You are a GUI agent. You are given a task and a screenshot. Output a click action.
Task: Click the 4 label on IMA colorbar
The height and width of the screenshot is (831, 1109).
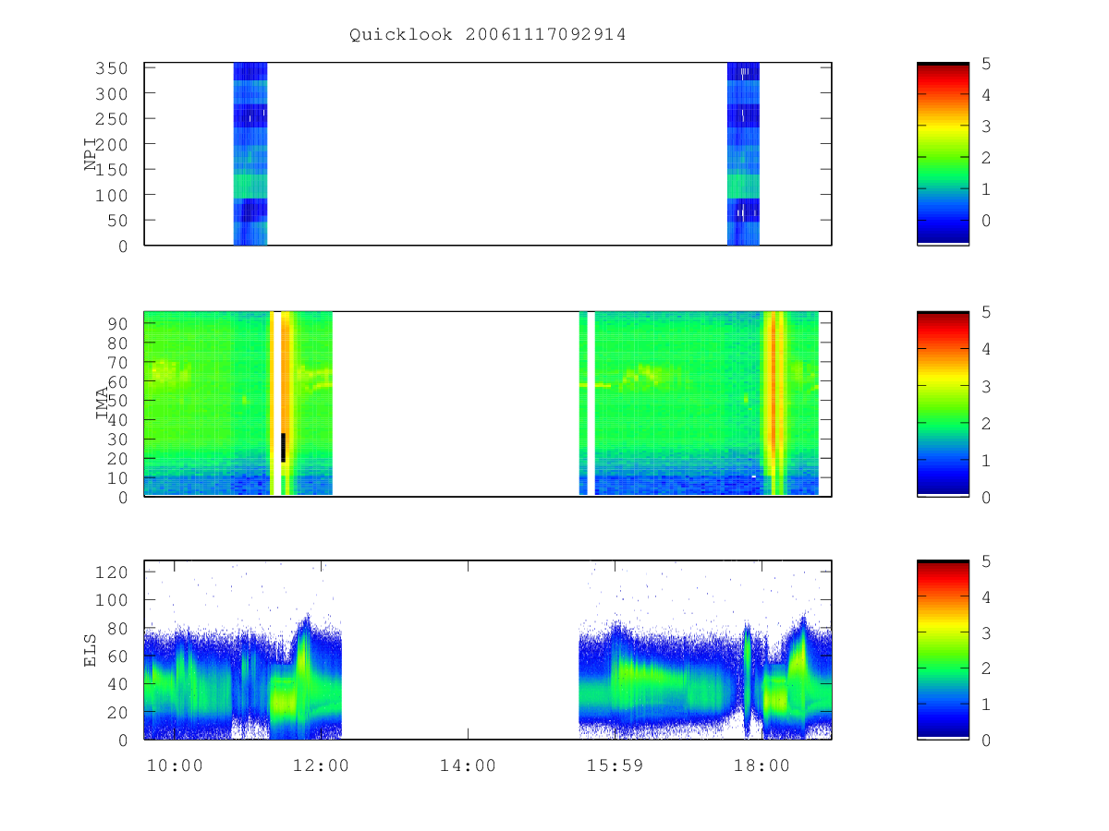986,349
